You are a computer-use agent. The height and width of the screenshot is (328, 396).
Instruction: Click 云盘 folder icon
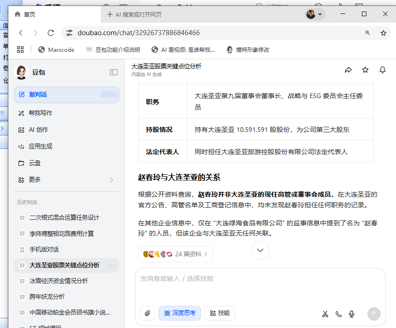tap(21, 163)
